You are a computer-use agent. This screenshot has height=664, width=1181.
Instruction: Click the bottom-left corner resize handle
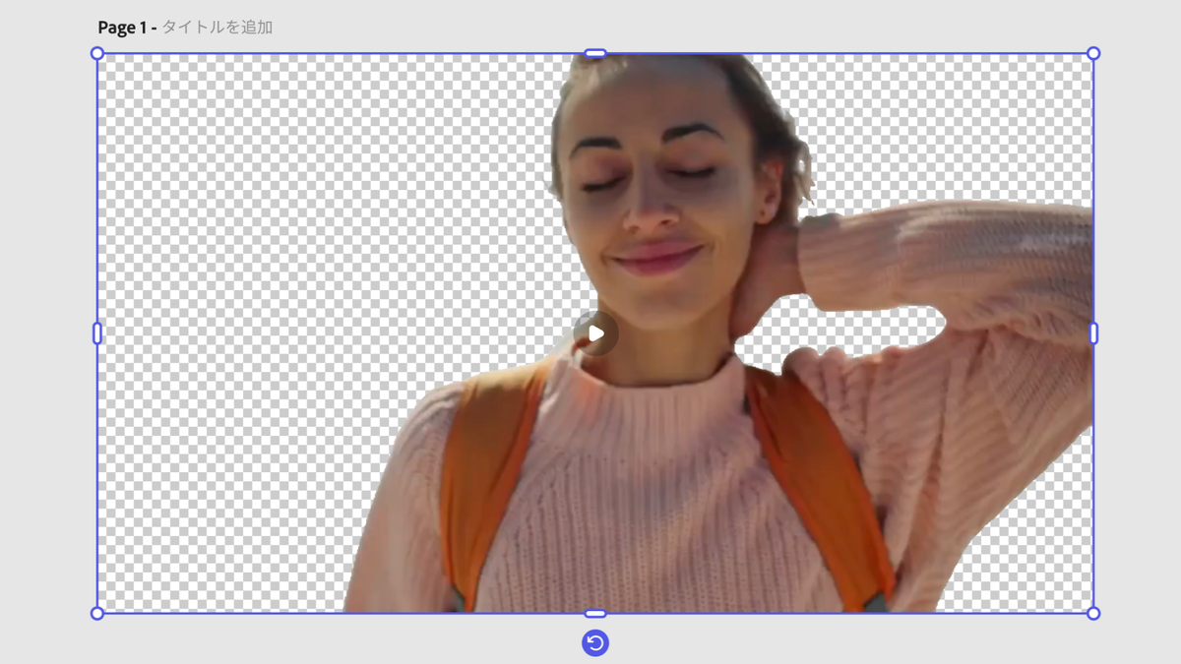[97, 614]
